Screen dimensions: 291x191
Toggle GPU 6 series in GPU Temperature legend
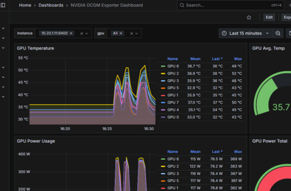pos(173,66)
